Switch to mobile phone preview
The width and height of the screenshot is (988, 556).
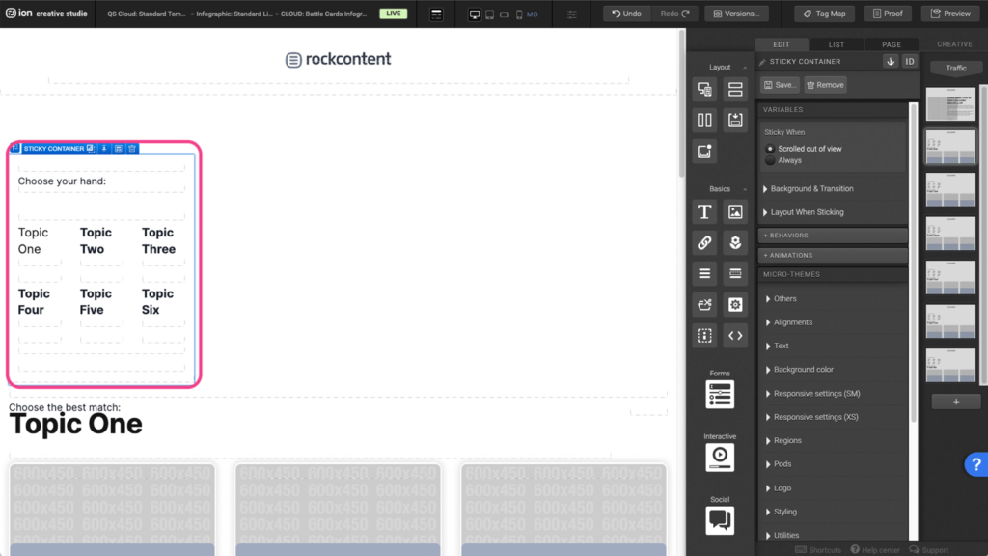pos(519,14)
